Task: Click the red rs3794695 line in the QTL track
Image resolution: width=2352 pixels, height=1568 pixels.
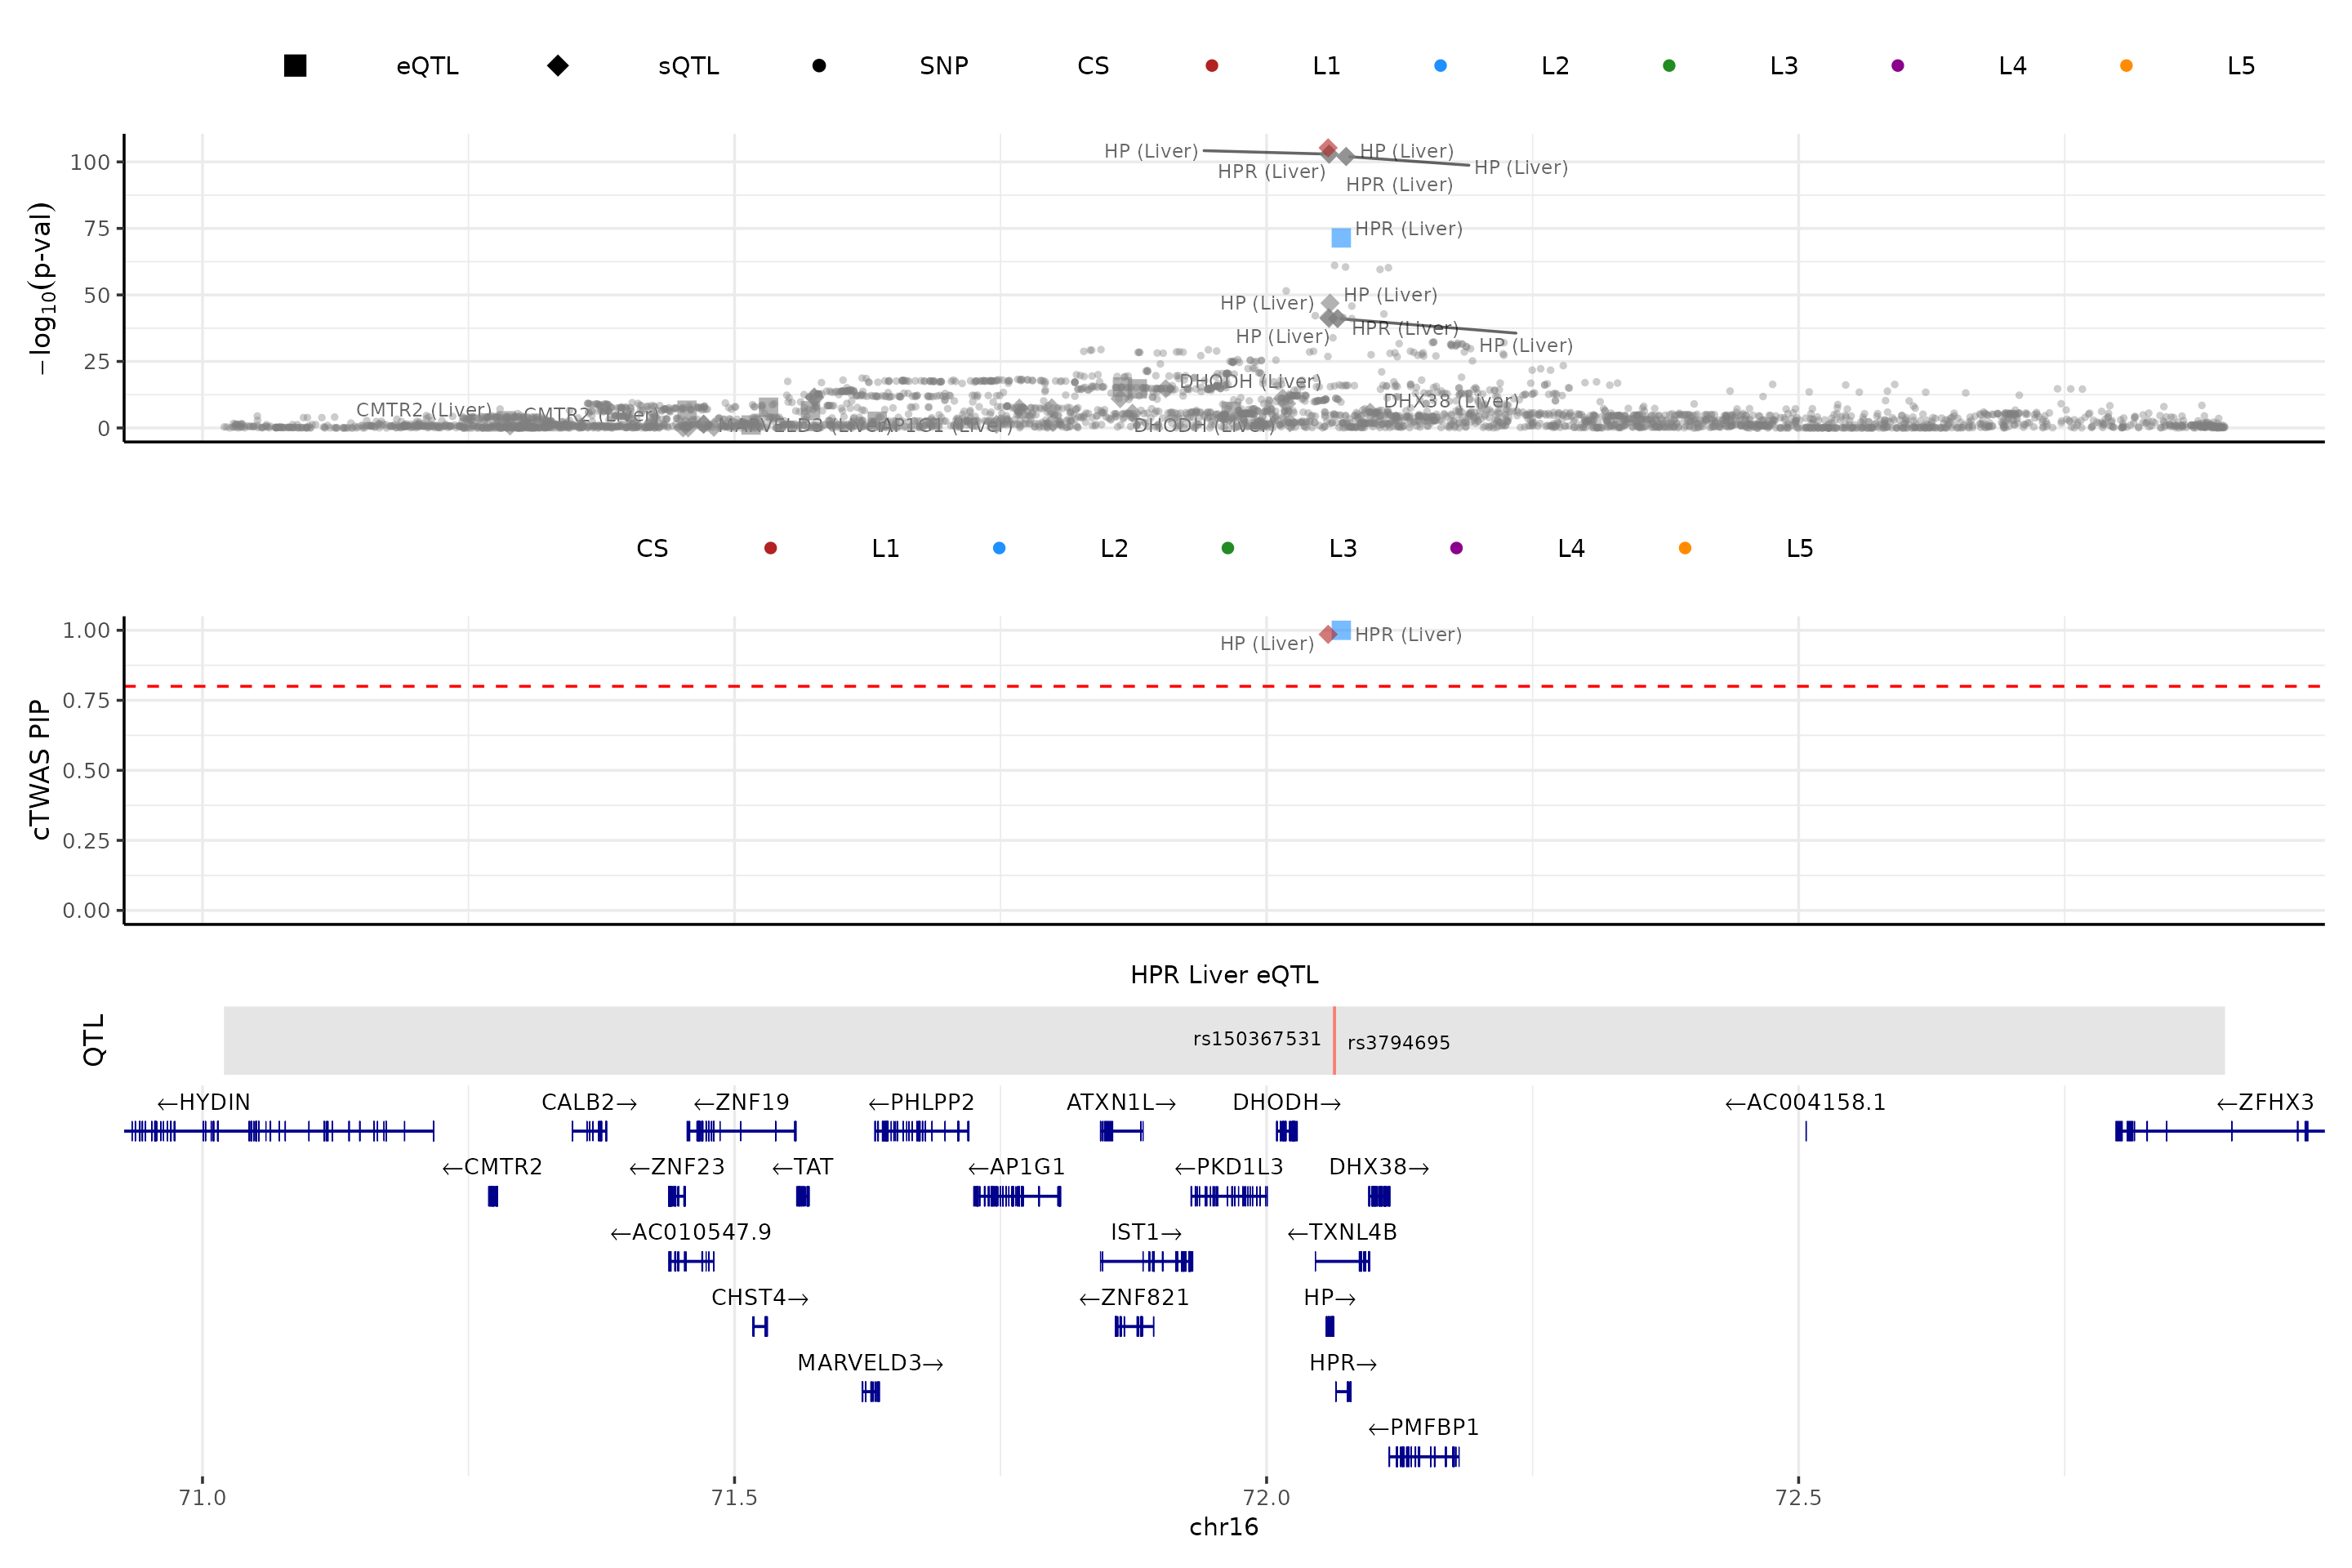Action: [x=1334, y=1041]
